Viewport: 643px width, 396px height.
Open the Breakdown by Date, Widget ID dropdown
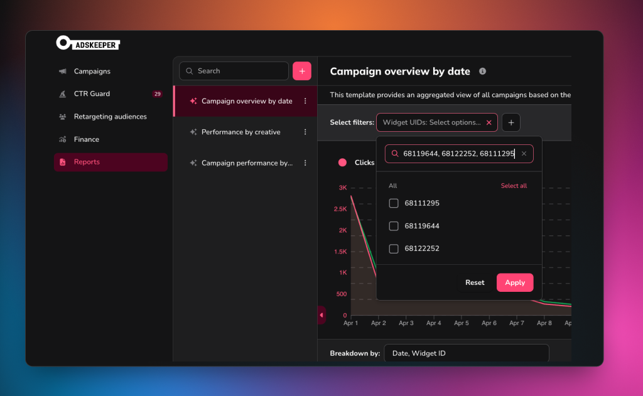coord(467,353)
